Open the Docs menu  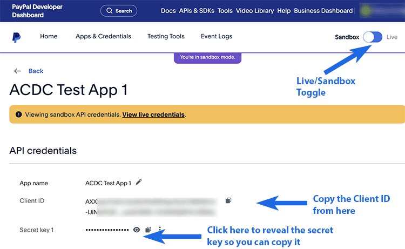pos(168,11)
